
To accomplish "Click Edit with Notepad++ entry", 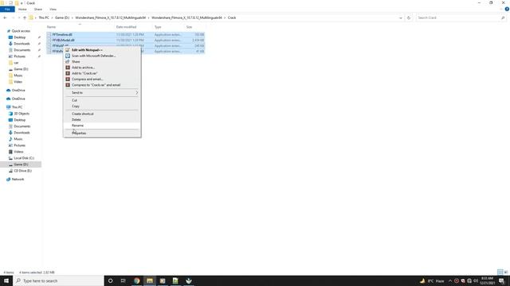I will tap(87, 50).
